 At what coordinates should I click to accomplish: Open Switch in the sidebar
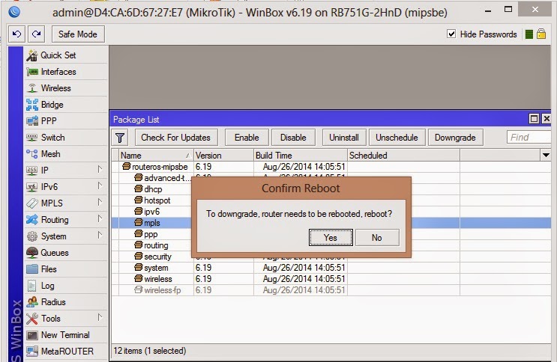click(66, 138)
